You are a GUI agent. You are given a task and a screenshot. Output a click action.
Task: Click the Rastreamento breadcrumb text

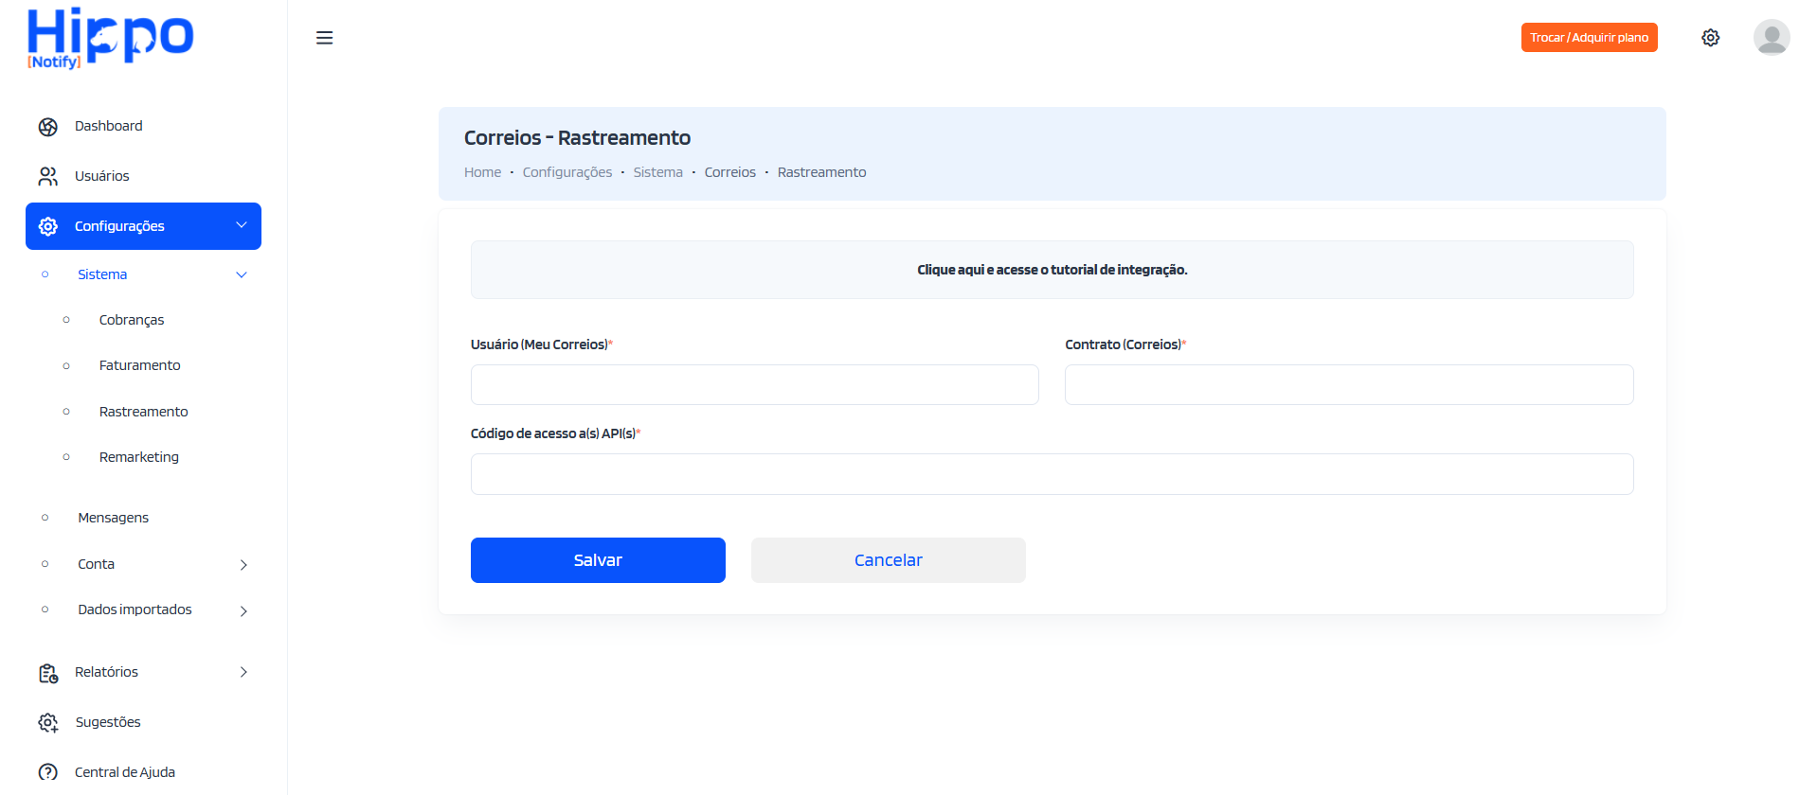point(821,172)
